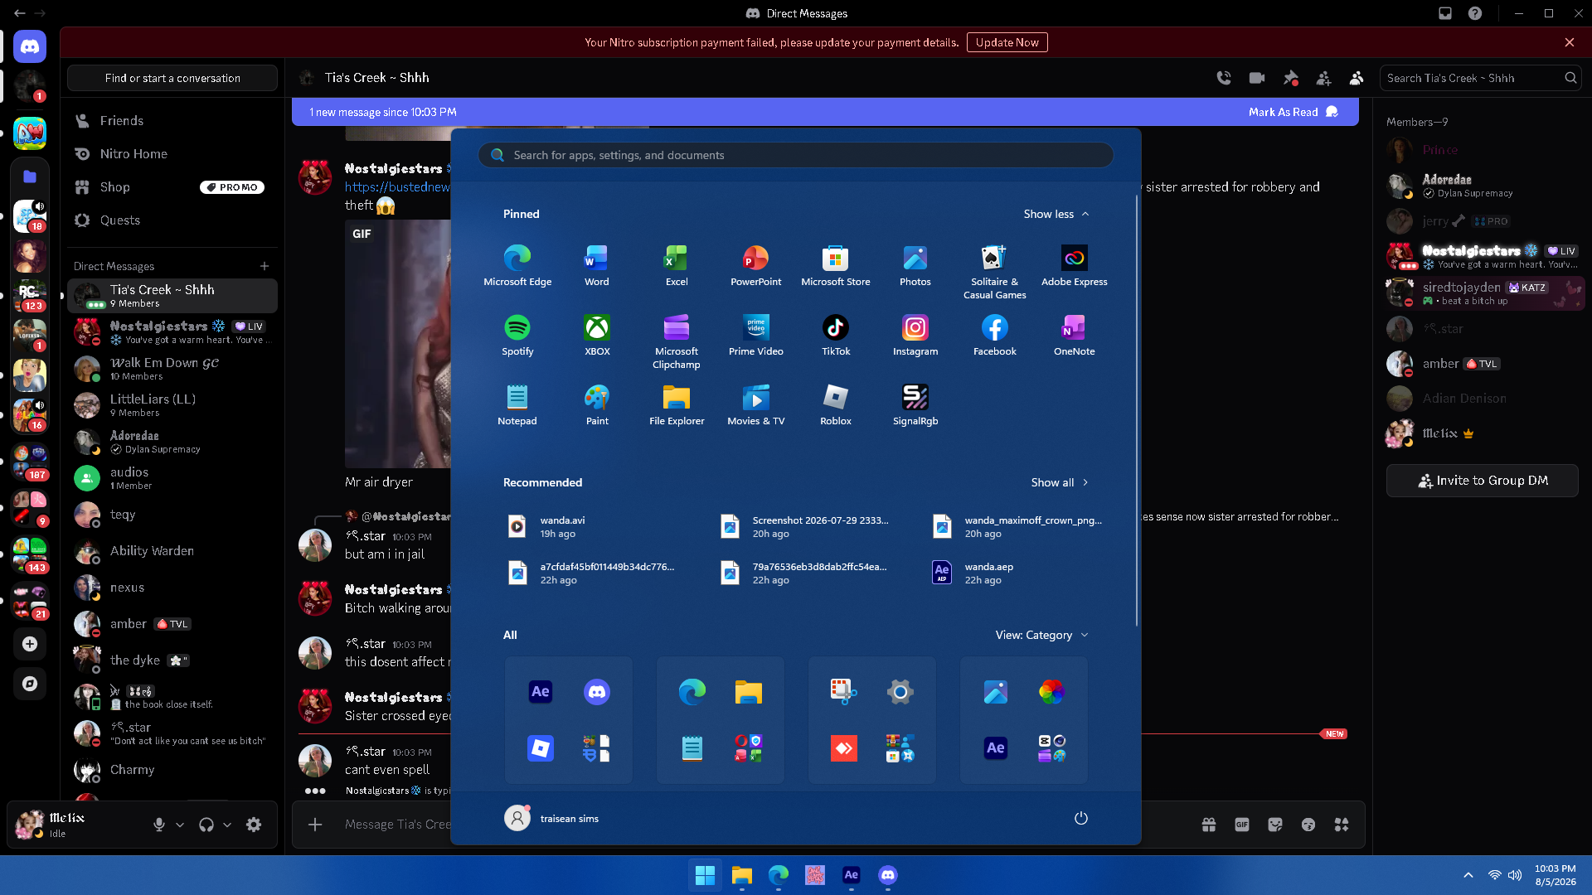Open Movies & TV app
This screenshot has width=1592, height=895.
tap(755, 404)
